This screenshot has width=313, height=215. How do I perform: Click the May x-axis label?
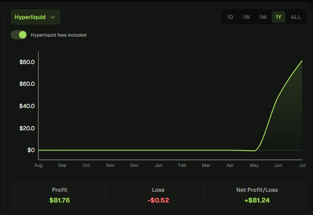pyautogui.click(x=254, y=165)
